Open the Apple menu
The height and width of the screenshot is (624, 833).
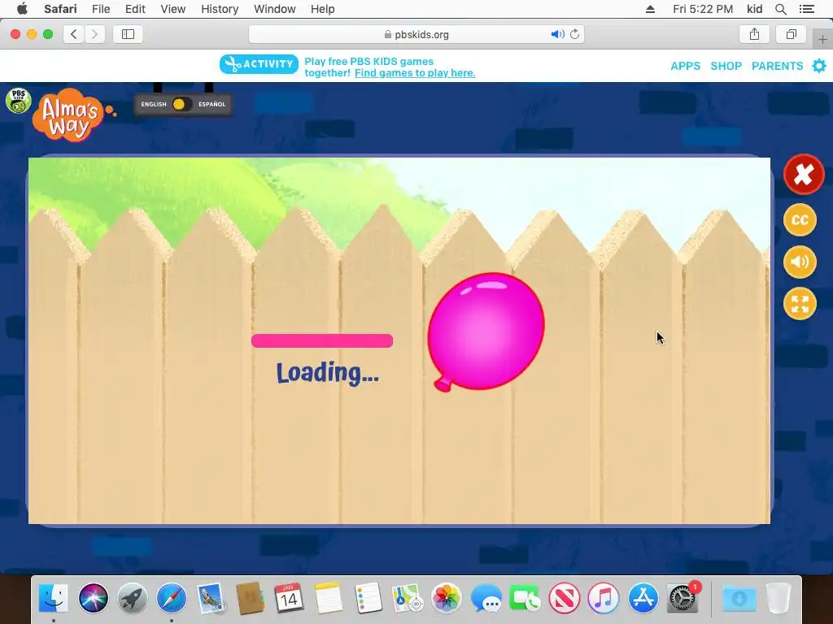point(22,9)
